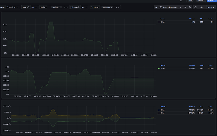Expand the Group dropdown set to All

(x=84, y=7)
